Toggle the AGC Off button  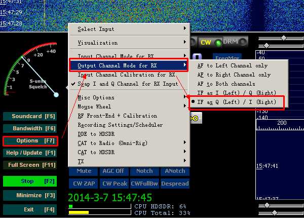point(113,171)
